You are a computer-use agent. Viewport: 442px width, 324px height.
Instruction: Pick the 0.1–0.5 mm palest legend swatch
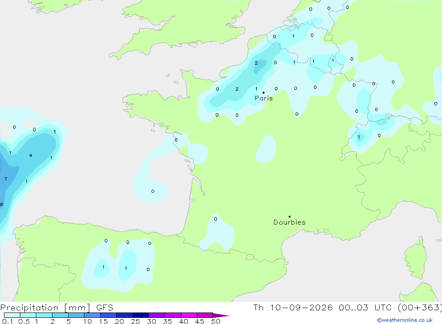click(12, 315)
